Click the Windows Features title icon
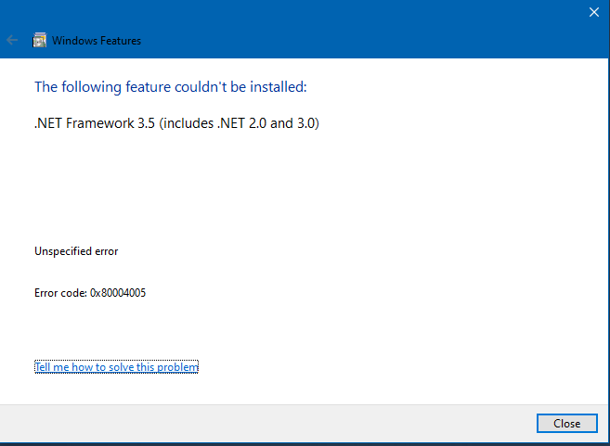610x446 pixels. tap(39, 40)
